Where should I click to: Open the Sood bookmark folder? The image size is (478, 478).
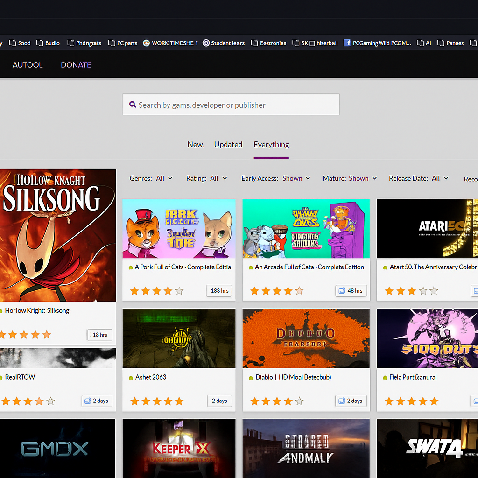(20, 43)
